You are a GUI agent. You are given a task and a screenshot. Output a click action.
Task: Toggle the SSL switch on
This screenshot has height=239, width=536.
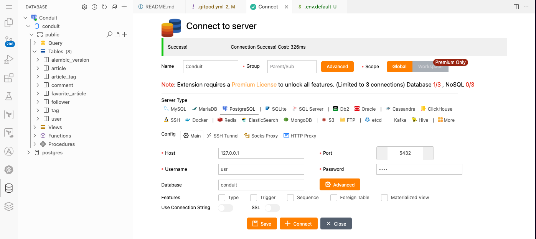[x=272, y=208]
